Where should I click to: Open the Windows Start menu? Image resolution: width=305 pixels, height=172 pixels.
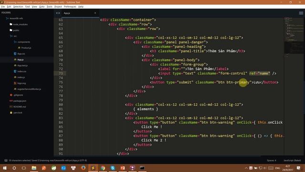(5, 168)
